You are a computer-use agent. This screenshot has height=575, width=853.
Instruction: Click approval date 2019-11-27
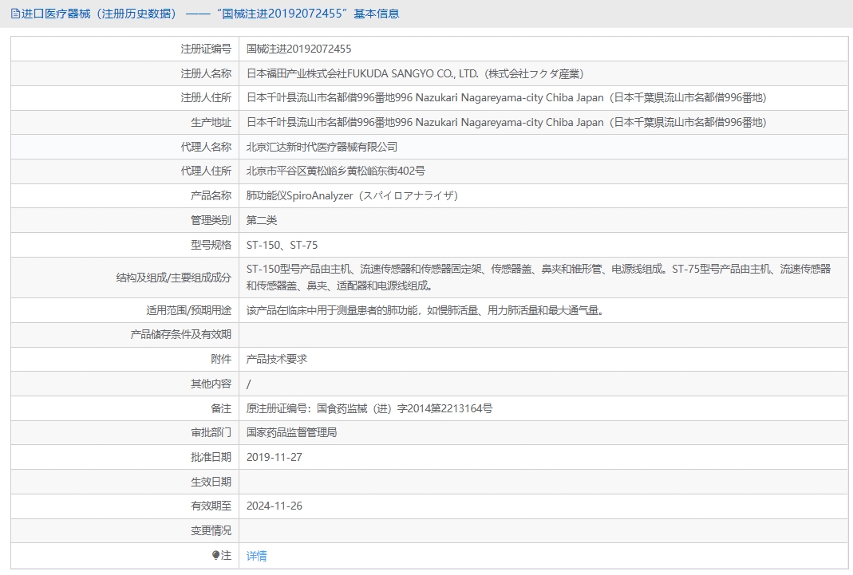[274, 457]
